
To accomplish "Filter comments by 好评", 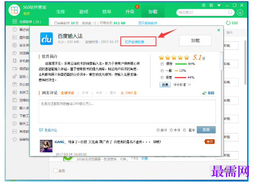I will click(x=85, y=93).
